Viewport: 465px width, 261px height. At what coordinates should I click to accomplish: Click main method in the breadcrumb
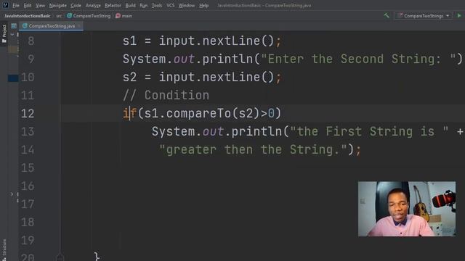124,16
